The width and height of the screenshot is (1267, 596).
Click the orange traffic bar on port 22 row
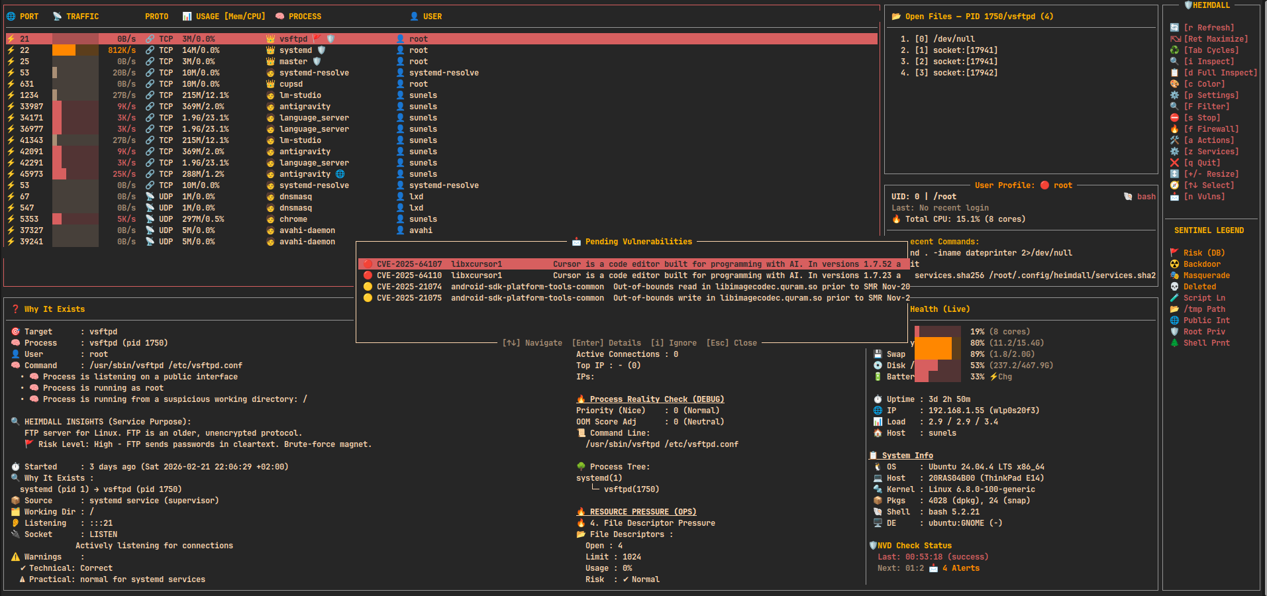[x=64, y=50]
